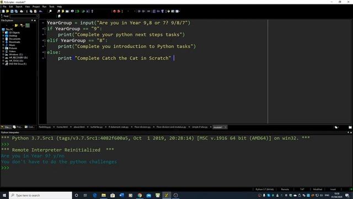Close the module1 editor tab
This screenshot has width=353, height=199.
pyautogui.click(x=225, y=127)
